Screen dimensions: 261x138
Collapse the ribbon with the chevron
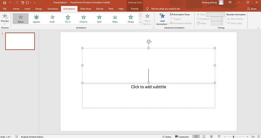tap(258, 28)
